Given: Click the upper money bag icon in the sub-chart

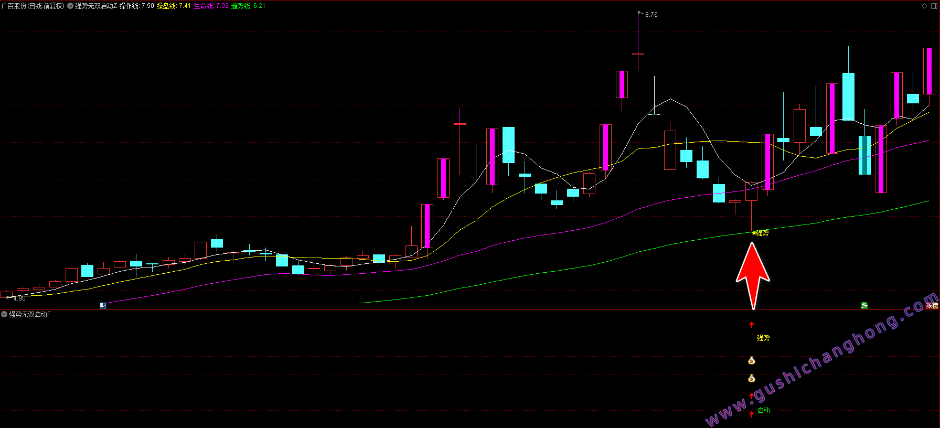Looking at the screenshot, I should (751, 360).
